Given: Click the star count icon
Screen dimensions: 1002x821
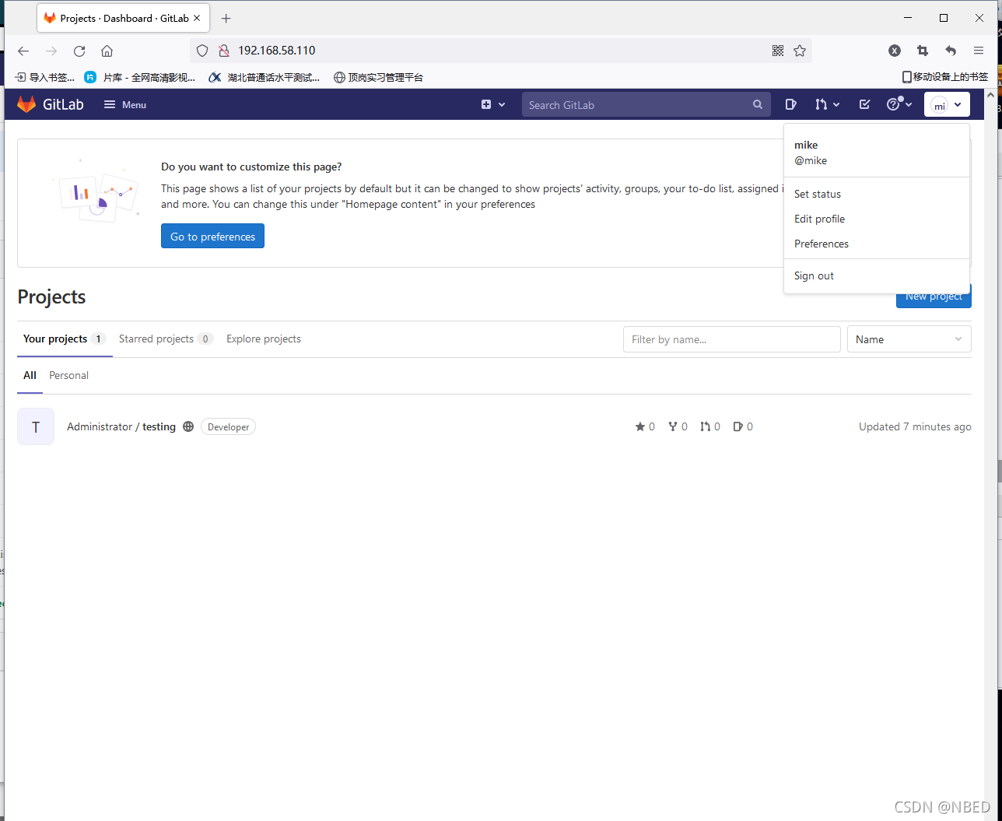Looking at the screenshot, I should coord(640,426).
